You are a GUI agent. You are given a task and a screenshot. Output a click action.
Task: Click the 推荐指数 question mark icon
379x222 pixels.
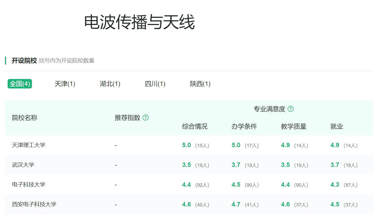pos(145,118)
